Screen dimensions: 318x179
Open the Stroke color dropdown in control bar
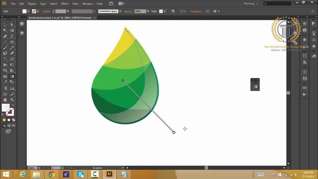38,11
